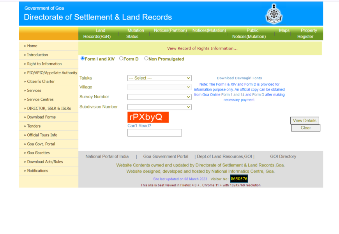Select the Form I and XIV radio
339x234 pixels.
point(82,58)
